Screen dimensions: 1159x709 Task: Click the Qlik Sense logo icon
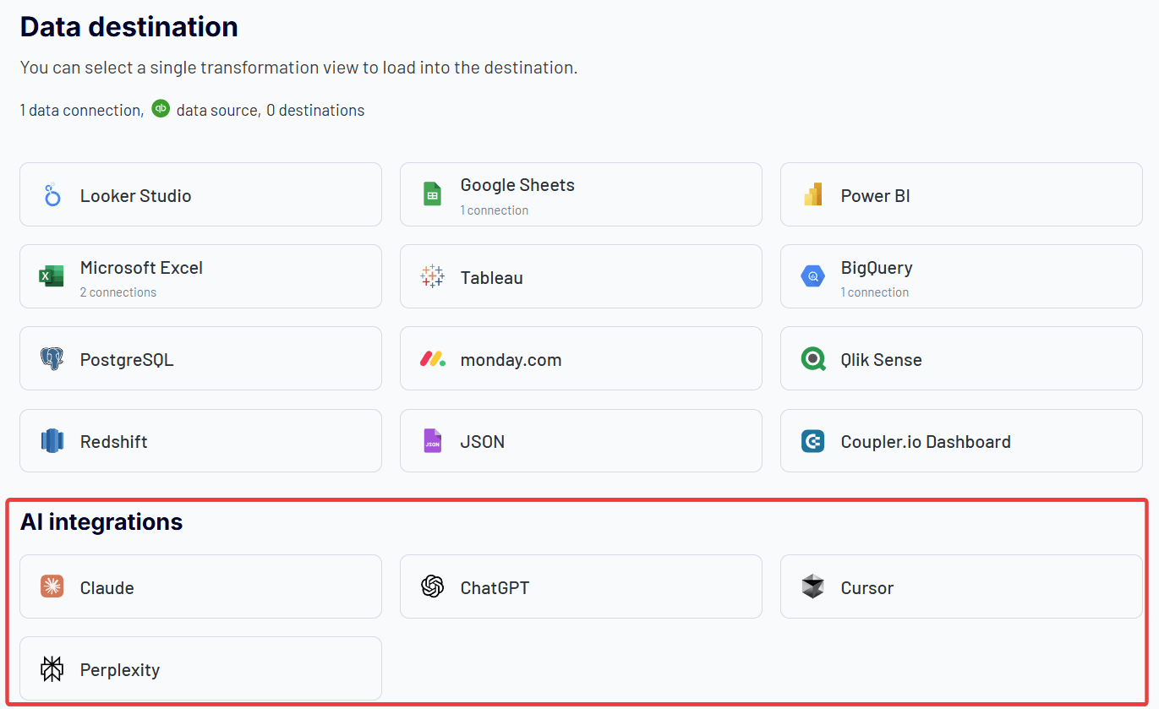(812, 359)
